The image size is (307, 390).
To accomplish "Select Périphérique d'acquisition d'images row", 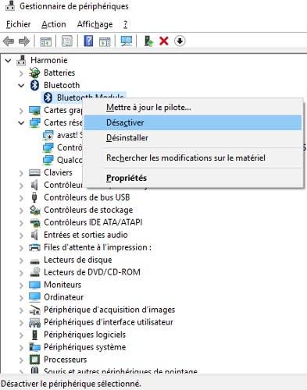I will pos(109,310).
